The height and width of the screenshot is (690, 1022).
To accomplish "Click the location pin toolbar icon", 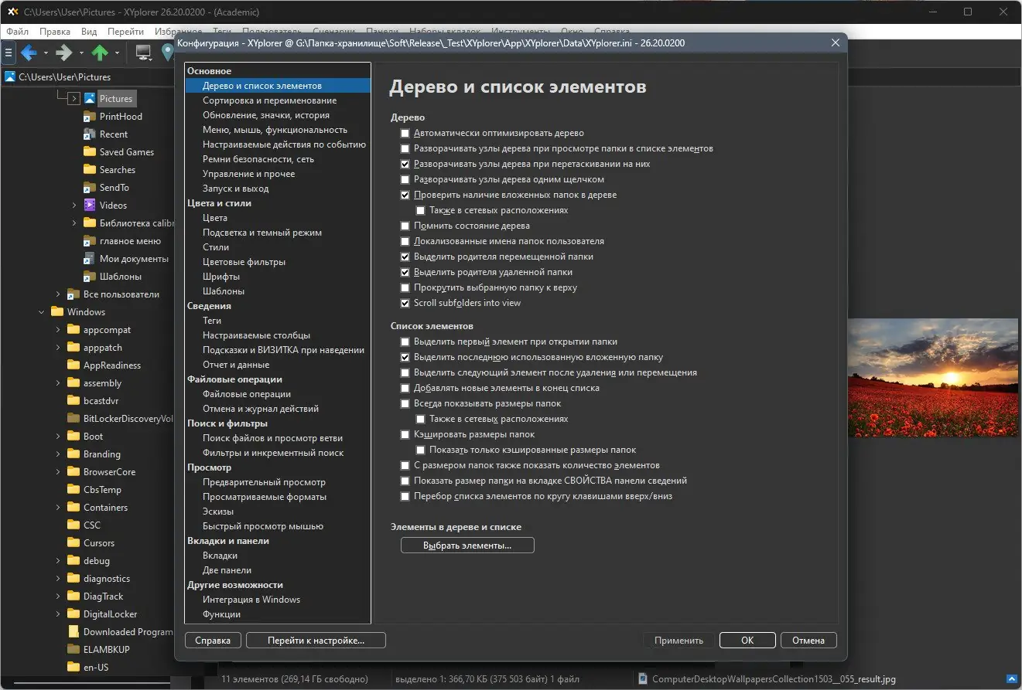I will tap(166, 53).
